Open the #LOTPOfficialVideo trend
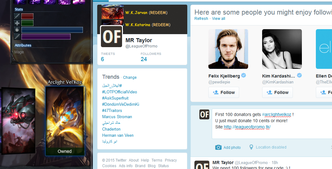Viewport: 332px width, 169px height. pos(120,92)
